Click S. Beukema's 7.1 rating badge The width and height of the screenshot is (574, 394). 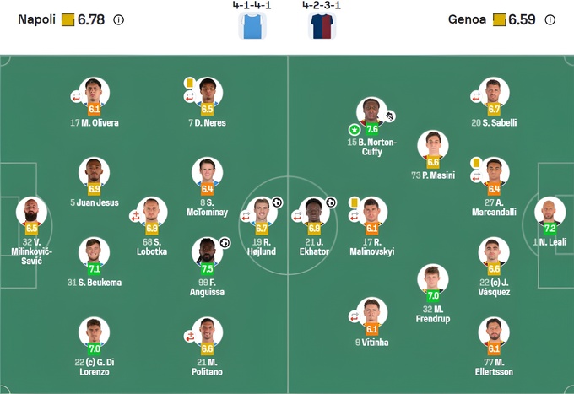[x=94, y=268]
